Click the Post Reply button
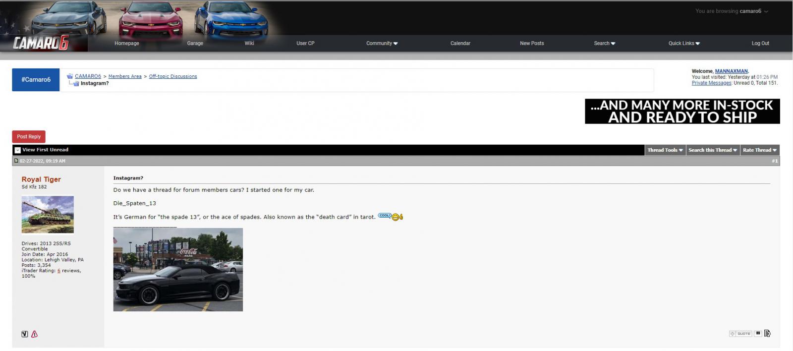793x351 pixels. click(29, 136)
